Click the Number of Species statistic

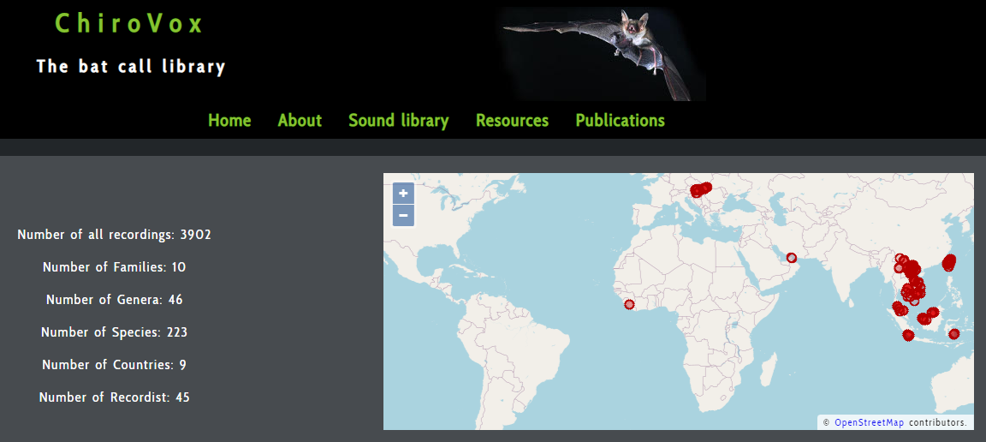click(x=114, y=332)
